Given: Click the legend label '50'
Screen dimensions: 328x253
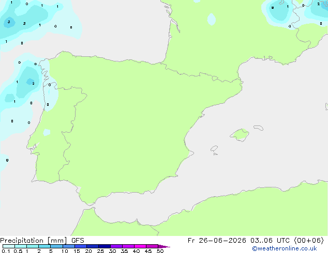Looking at the screenshot, I should pos(160,251).
